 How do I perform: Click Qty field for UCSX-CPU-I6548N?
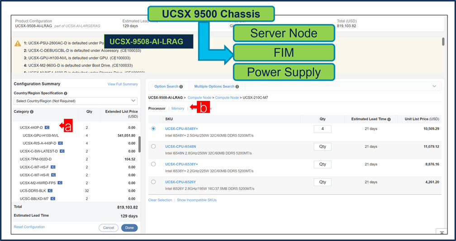pos(323,146)
